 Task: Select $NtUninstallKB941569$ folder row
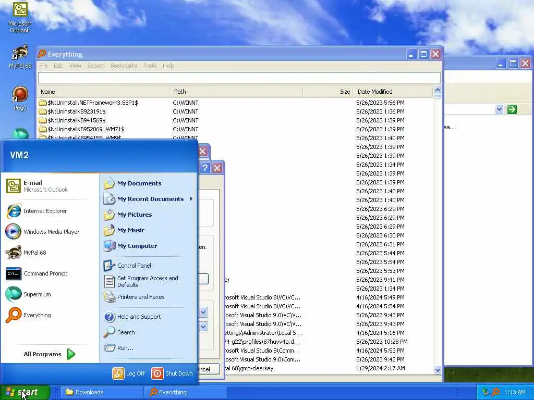pos(235,120)
